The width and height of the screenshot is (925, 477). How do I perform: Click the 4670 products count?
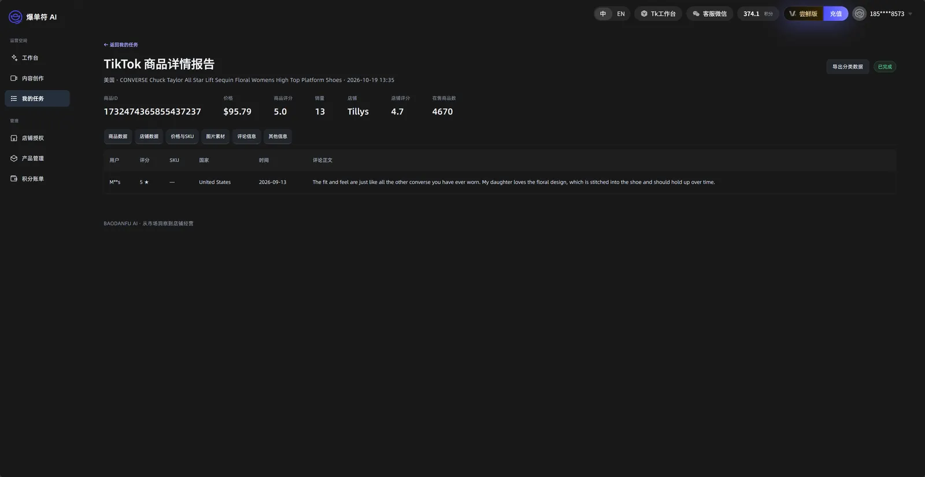[x=443, y=112]
